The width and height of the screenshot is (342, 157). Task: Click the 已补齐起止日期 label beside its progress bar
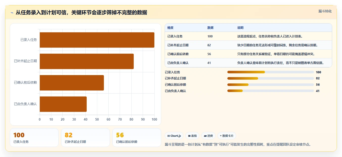click(175, 78)
